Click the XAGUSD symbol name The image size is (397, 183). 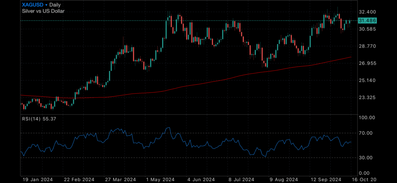point(33,5)
